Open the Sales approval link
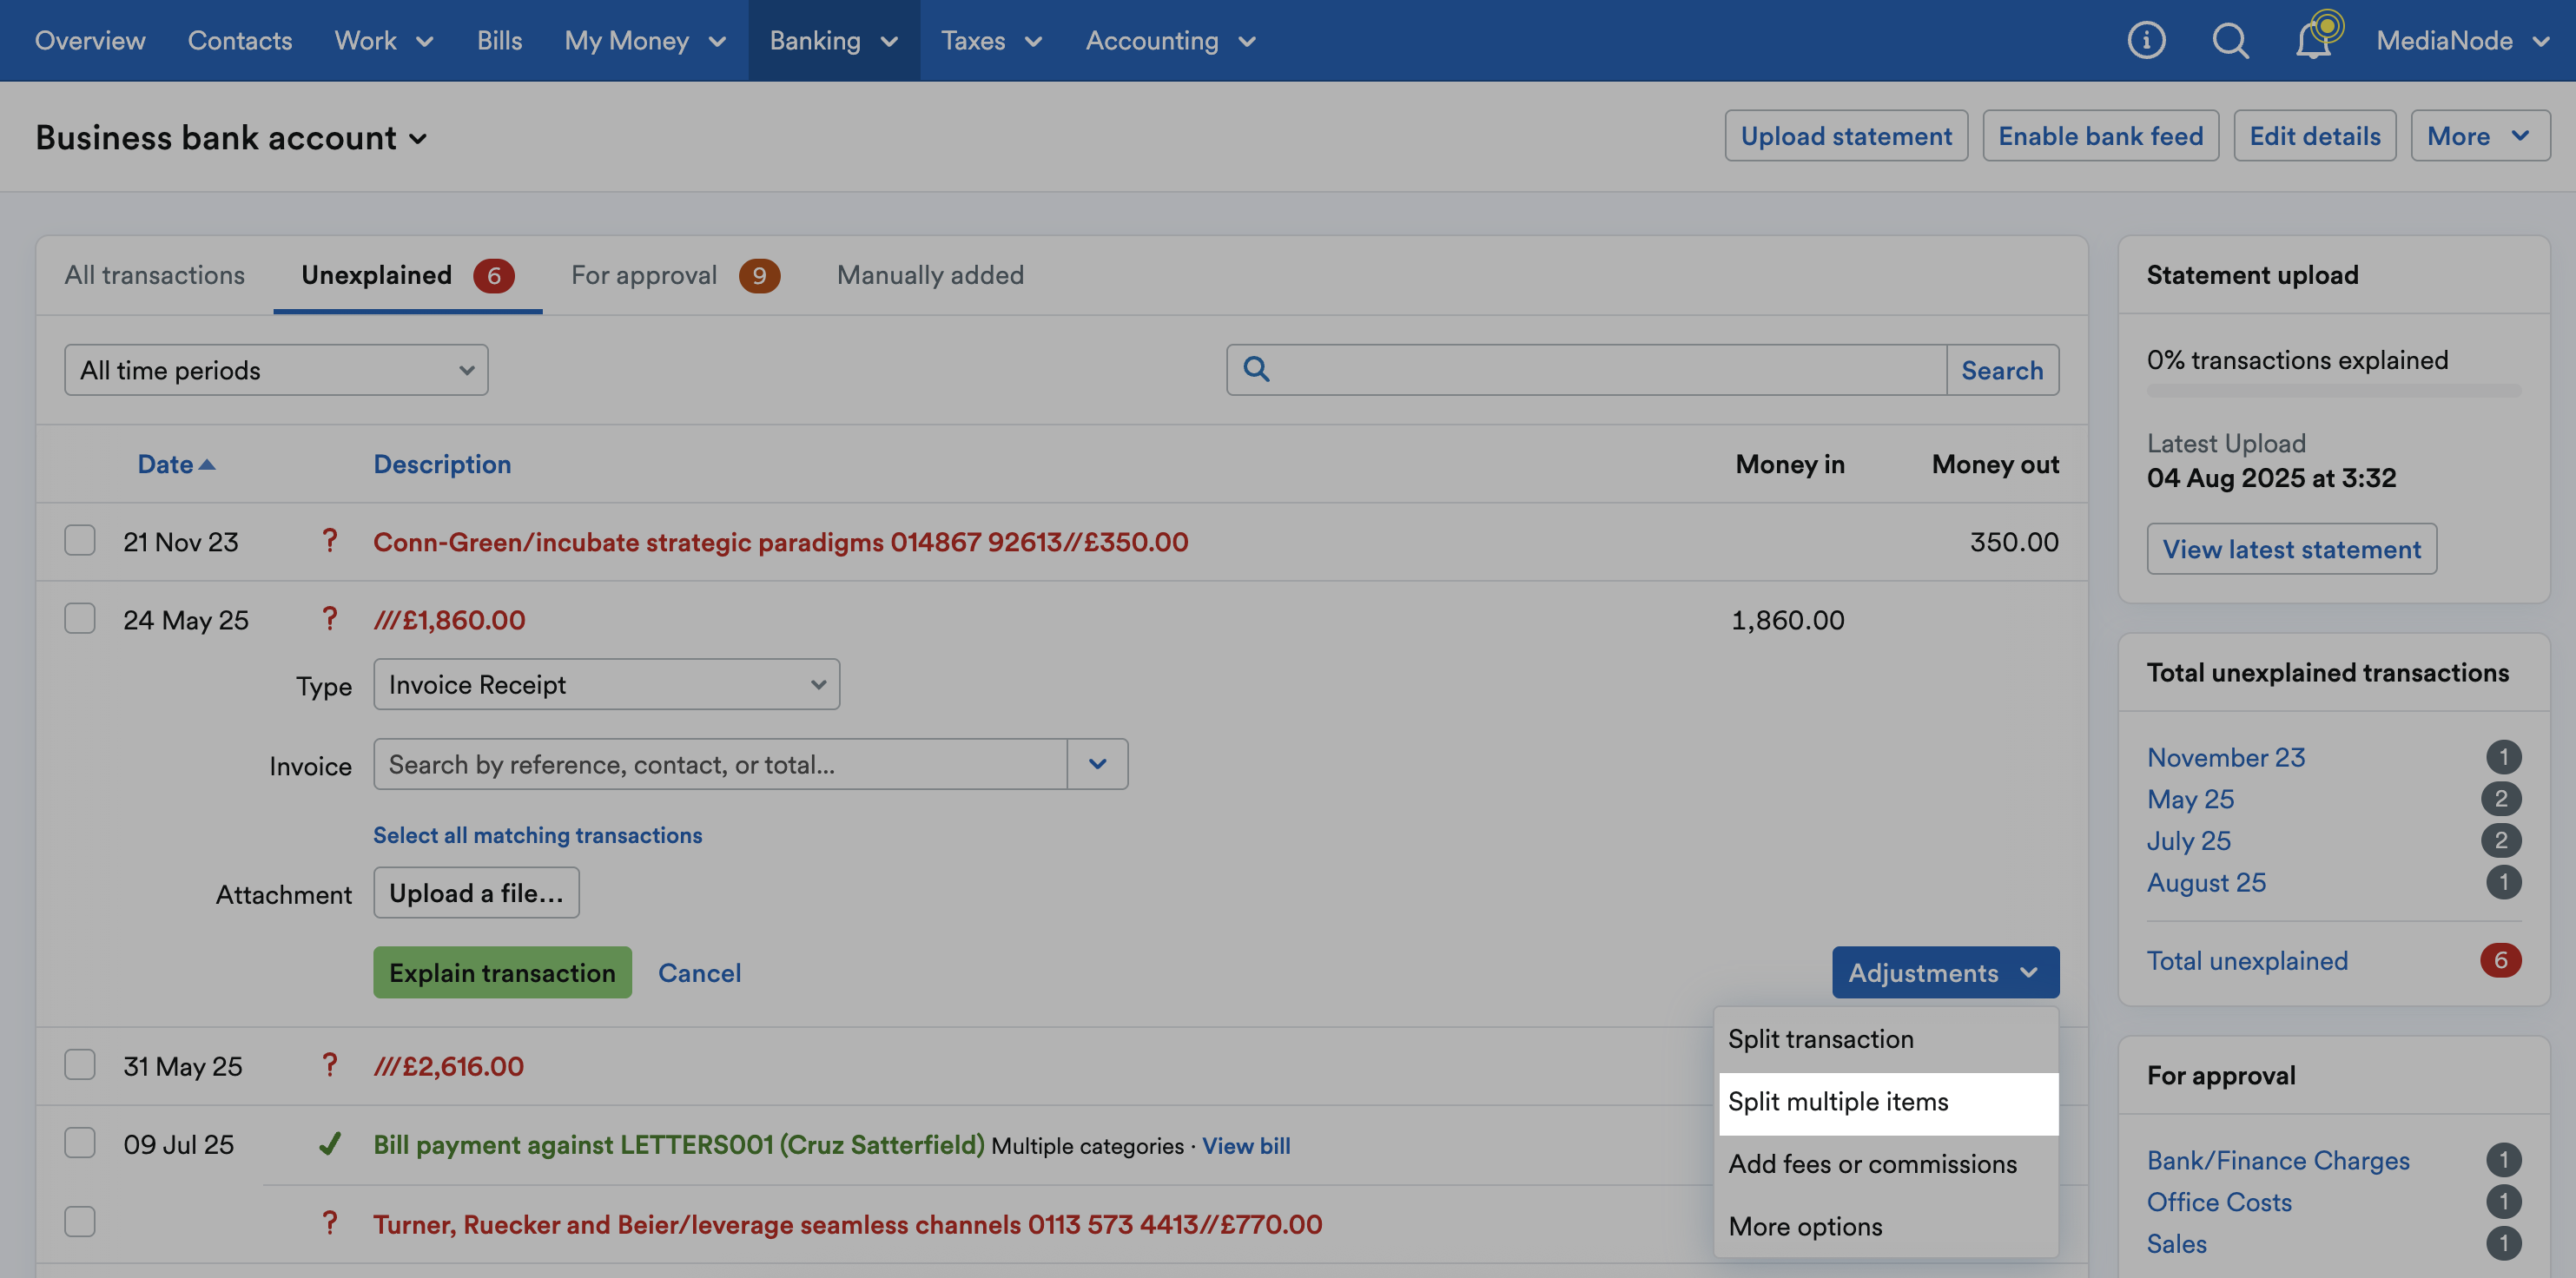 (x=2176, y=1244)
